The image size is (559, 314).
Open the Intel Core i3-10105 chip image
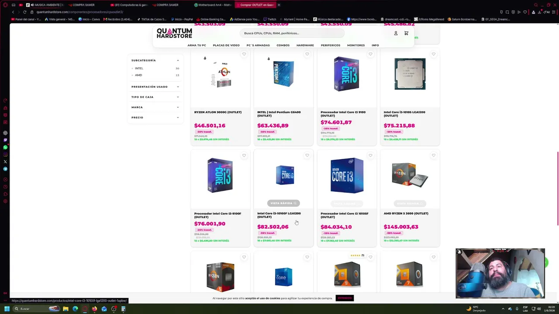(410, 74)
